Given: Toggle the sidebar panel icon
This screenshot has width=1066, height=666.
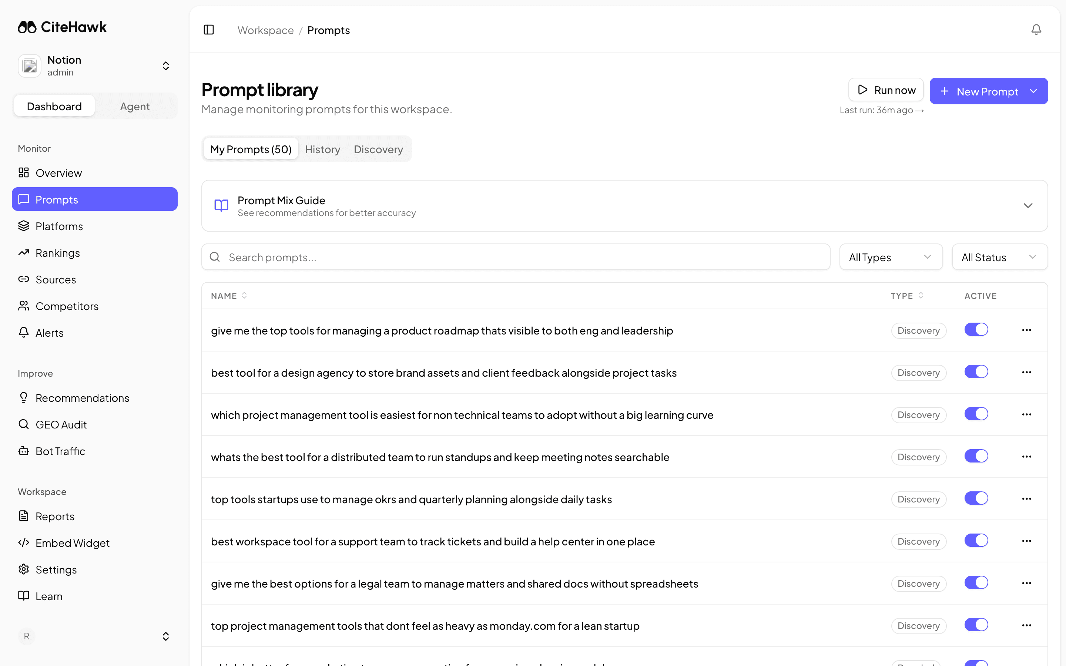Looking at the screenshot, I should [209, 30].
